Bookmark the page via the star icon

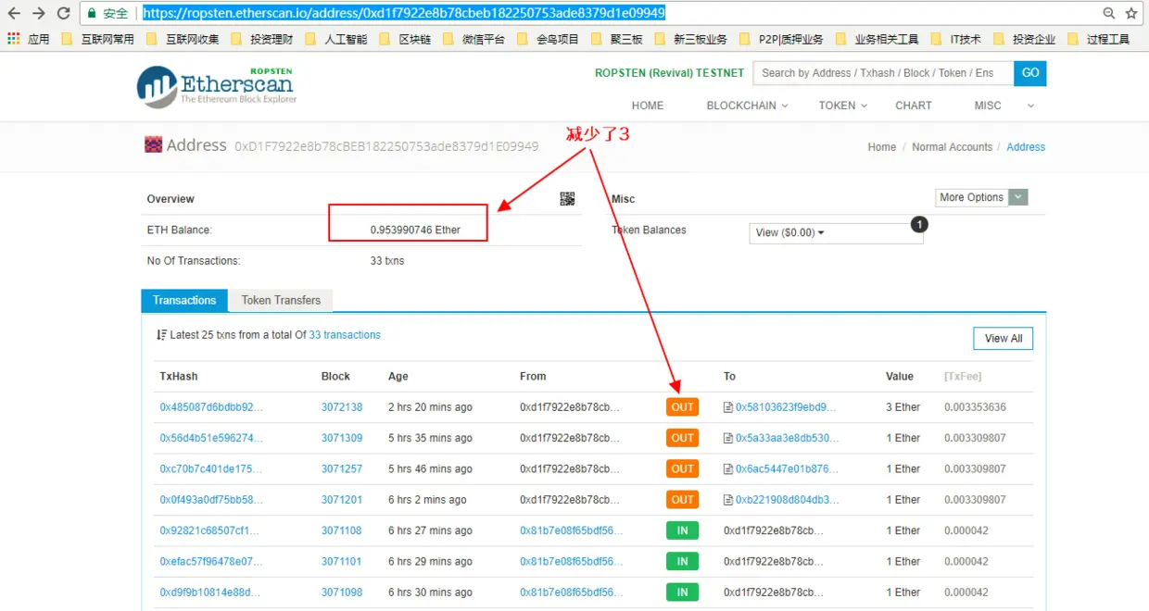pos(1131,14)
